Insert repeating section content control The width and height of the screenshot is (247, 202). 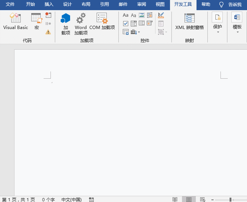click(126, 32)
